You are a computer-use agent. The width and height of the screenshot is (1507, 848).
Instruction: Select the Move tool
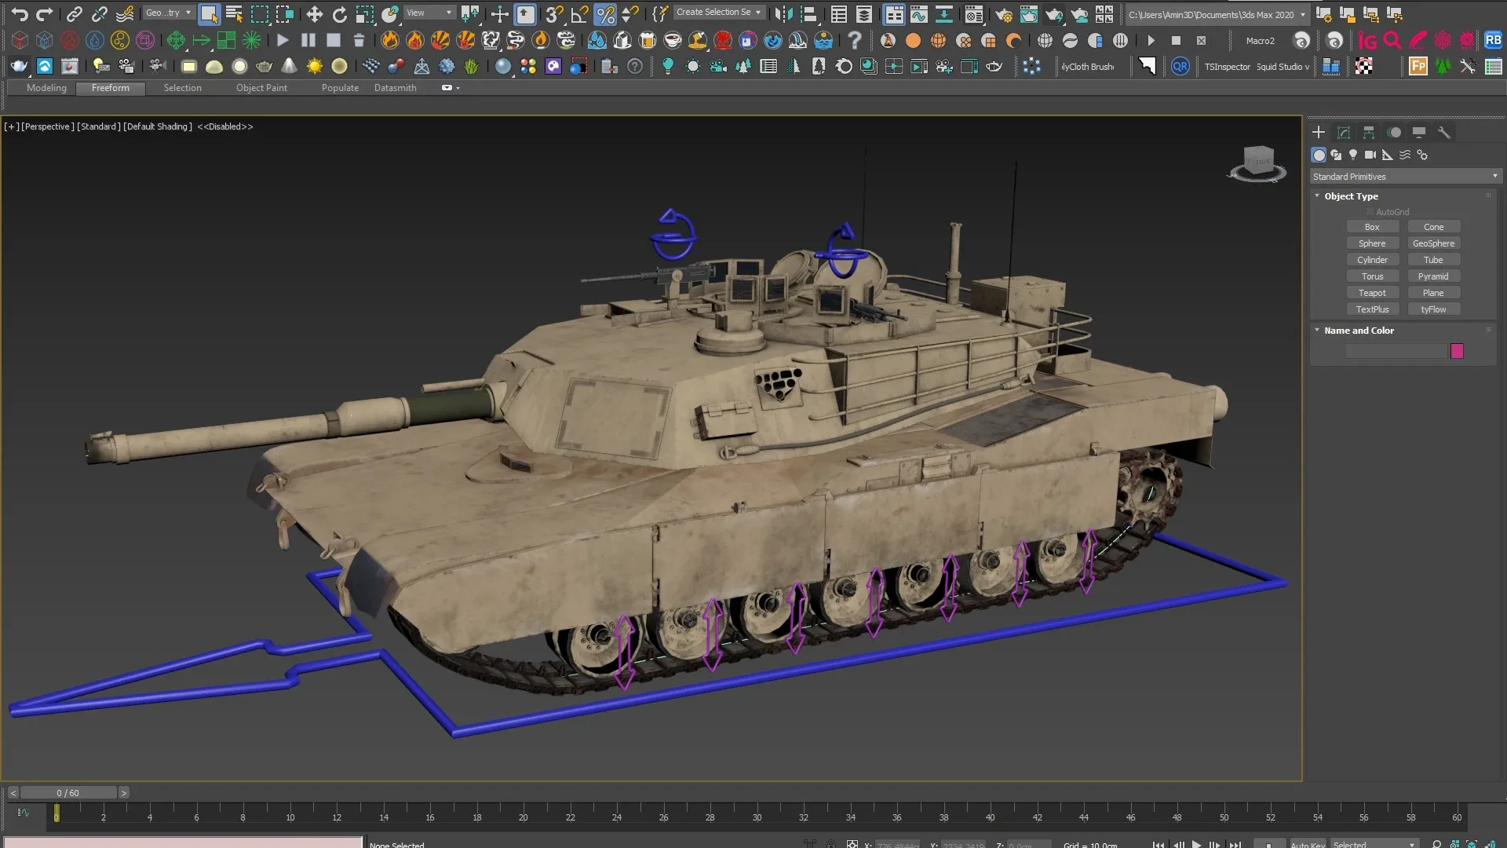pyautogui.click(x=314, y=13)
